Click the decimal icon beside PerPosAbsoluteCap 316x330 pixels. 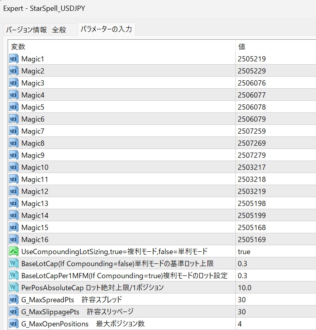coord(14,287)
